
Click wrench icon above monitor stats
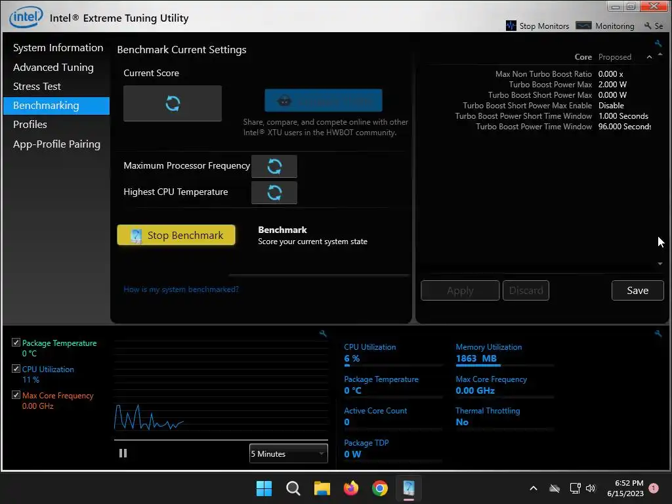click(x=658, y=333)
